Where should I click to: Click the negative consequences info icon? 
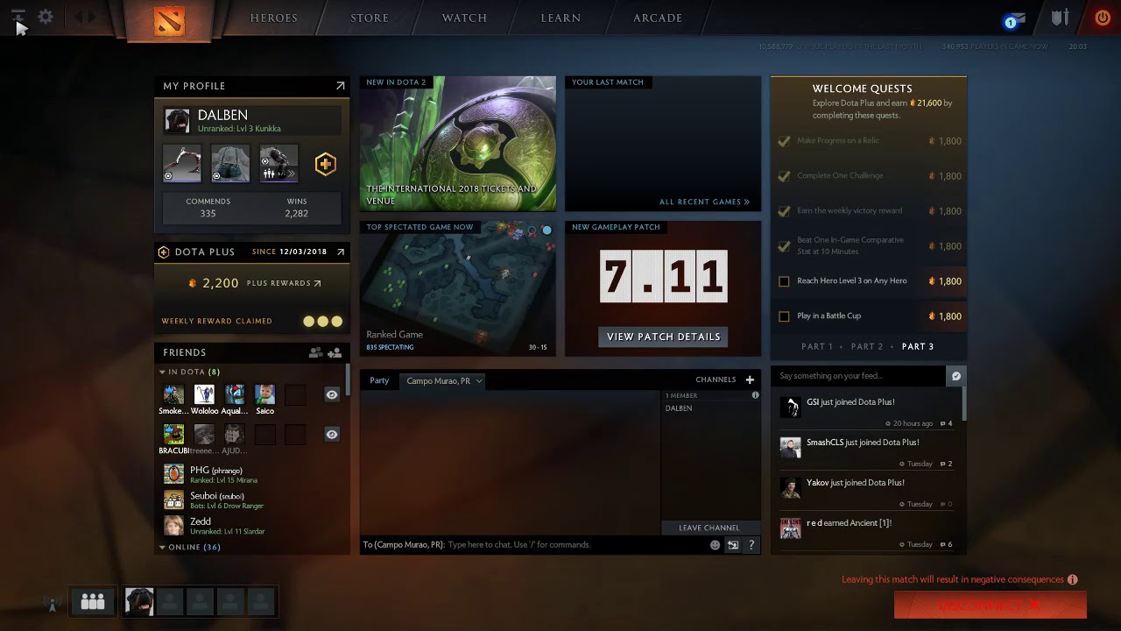coord(1072,579)
